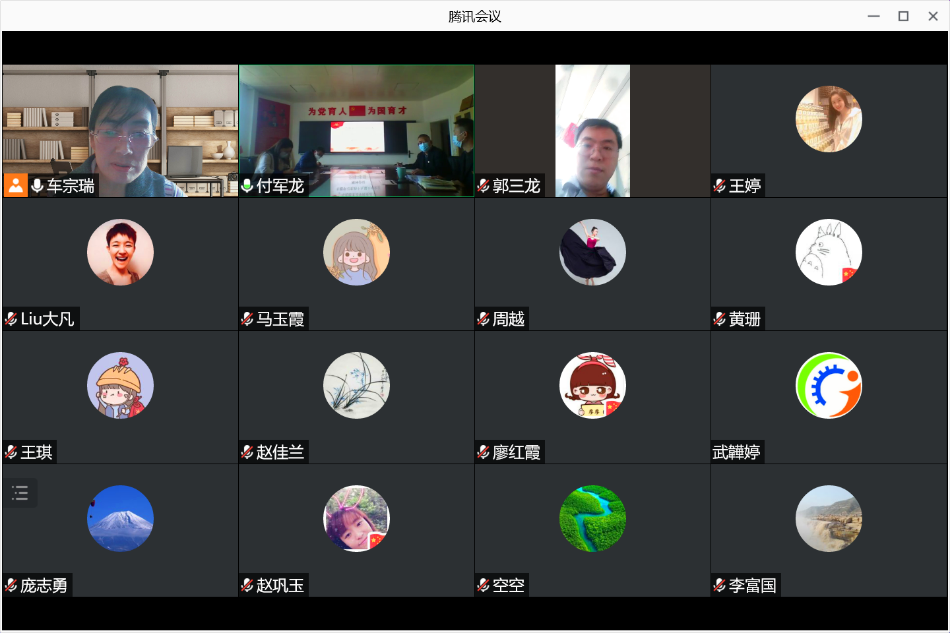Click the muted mic icon beside 廖红霞

pos(484,452)
